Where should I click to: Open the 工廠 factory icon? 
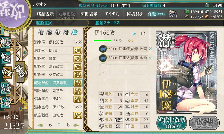6,102
